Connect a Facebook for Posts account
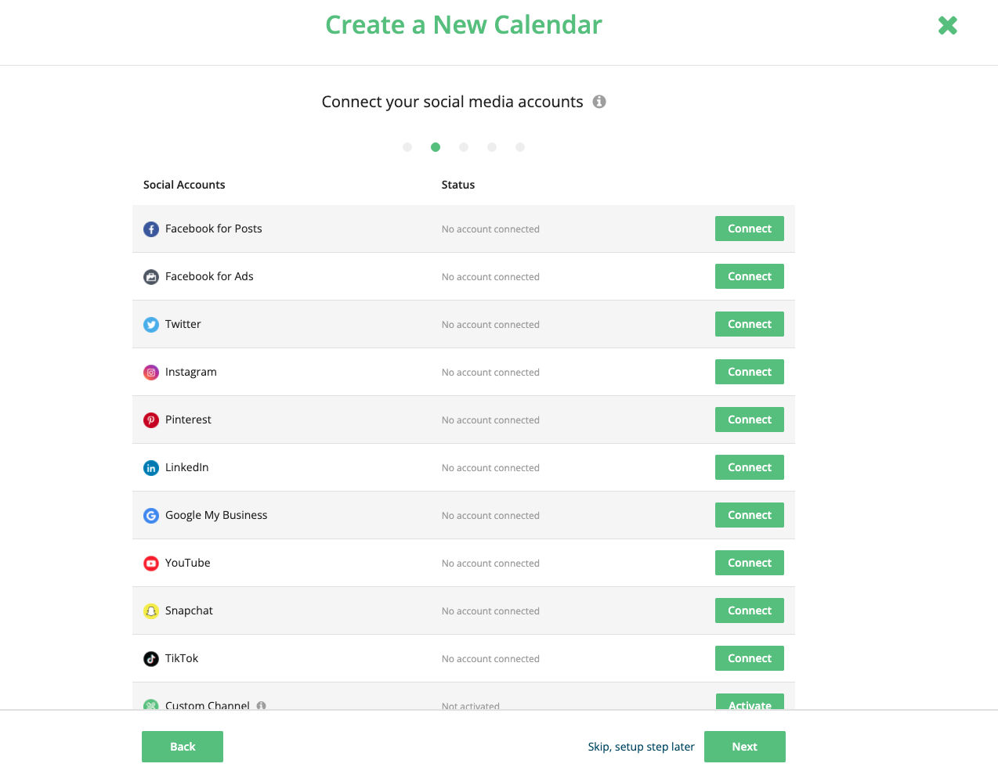This screenshot has width=998, height=778. (x=749, y=229)
